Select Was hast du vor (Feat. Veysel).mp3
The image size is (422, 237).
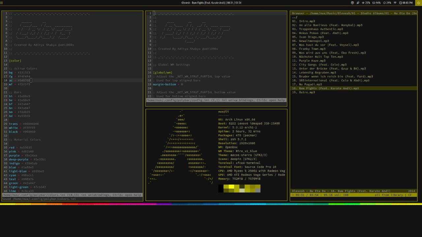(325, 45)
